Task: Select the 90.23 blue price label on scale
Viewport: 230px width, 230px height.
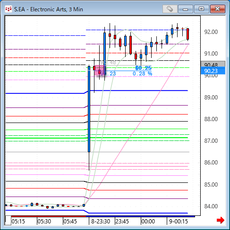Action: tap(213, 71)
